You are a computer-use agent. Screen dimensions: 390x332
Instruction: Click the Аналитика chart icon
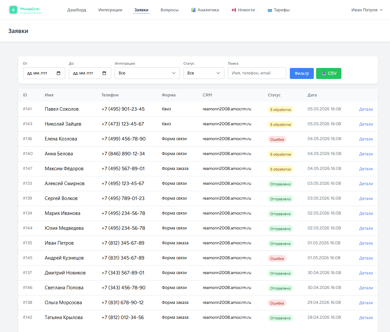click(194, 10)
